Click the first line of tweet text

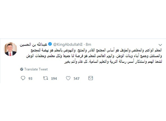(x=96, y=50)
